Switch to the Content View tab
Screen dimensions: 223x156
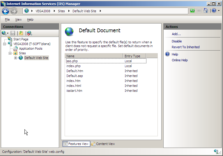(103, 144)
